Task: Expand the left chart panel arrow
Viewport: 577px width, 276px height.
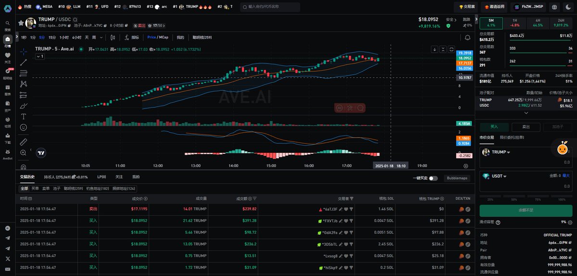Action: point(17,37)
